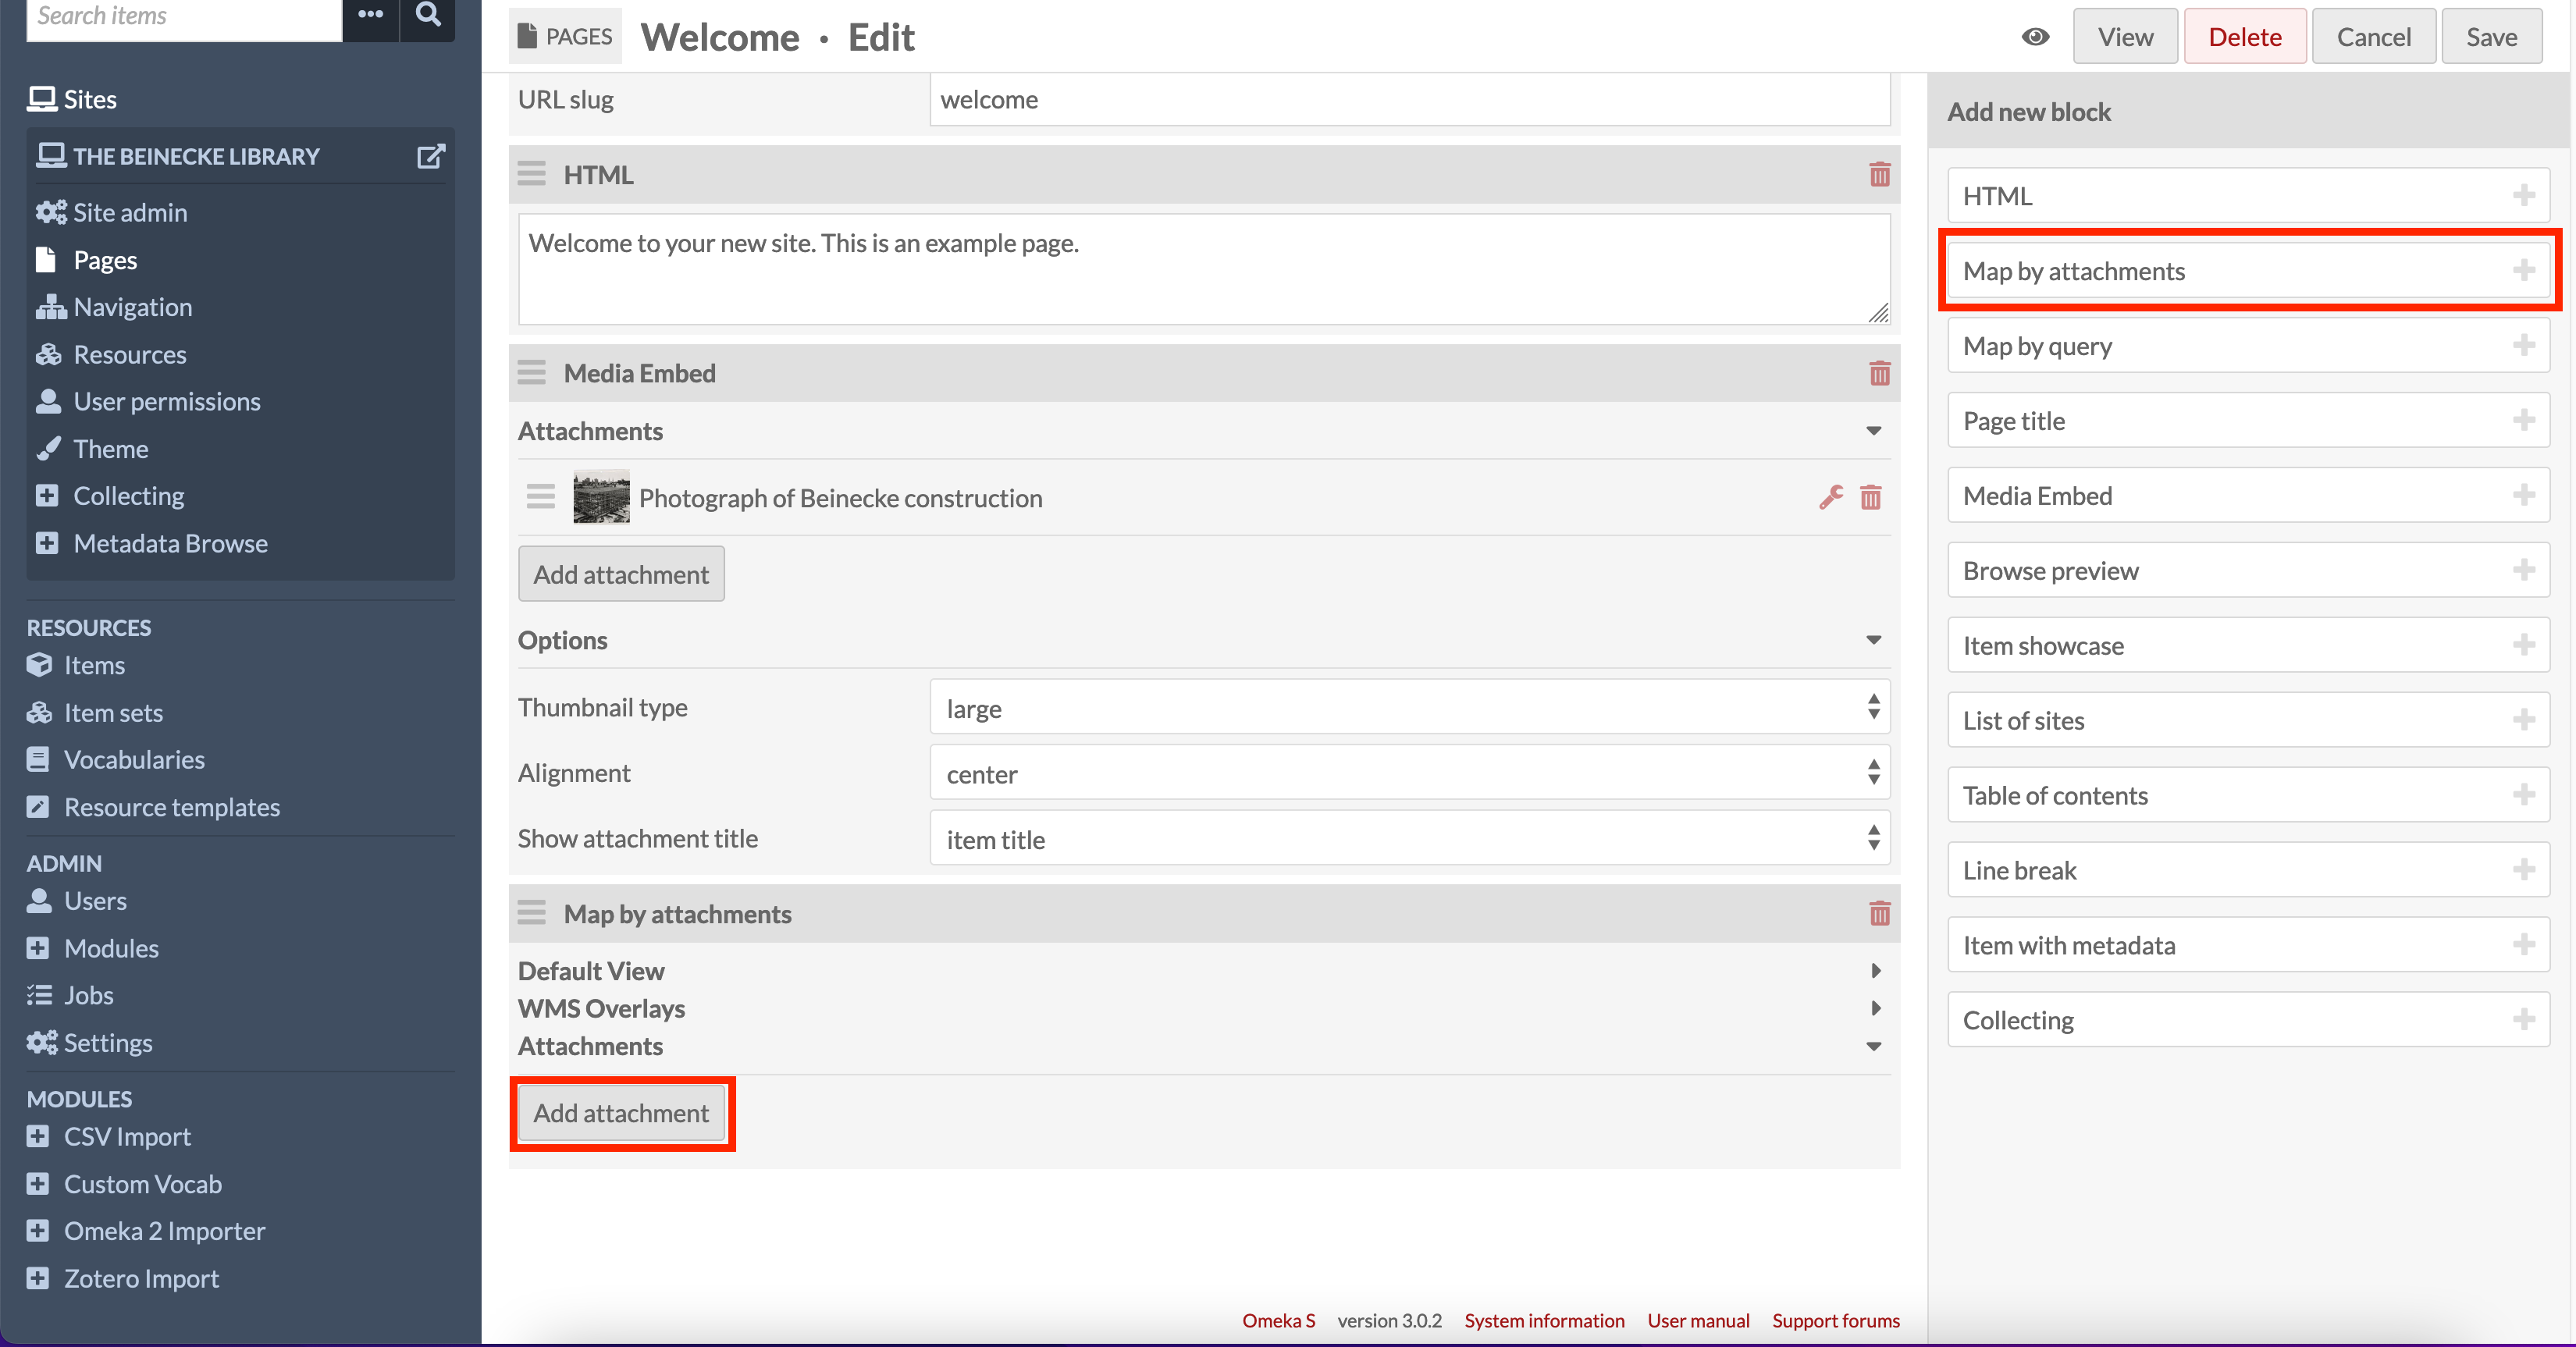The image size is (2576, 1347).
Task: Open advanced search ellipsis button
Action: click(x=371, y=14)
